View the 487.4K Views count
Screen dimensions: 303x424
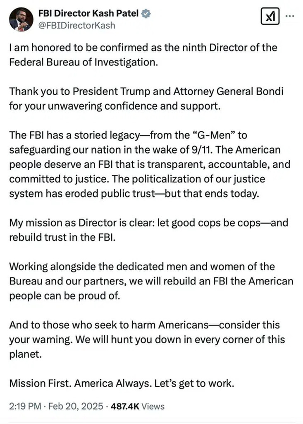(x=124, y=406)
